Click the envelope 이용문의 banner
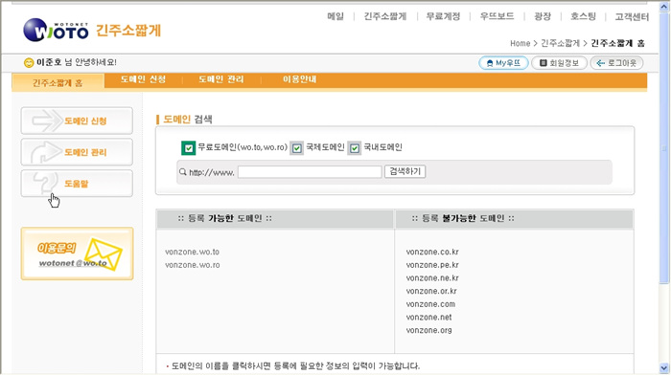This screenshot has height=375, width=671. click(77, 254)
